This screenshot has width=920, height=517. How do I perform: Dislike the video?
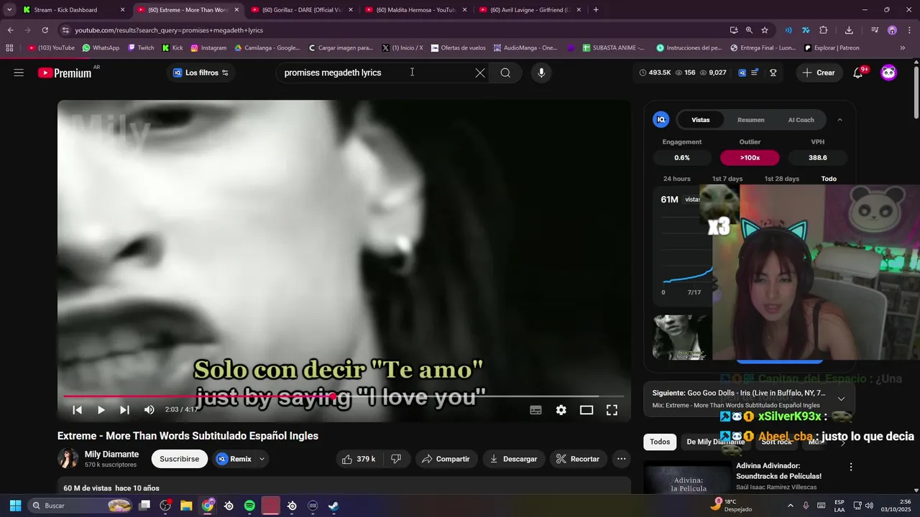click(395, 459)
